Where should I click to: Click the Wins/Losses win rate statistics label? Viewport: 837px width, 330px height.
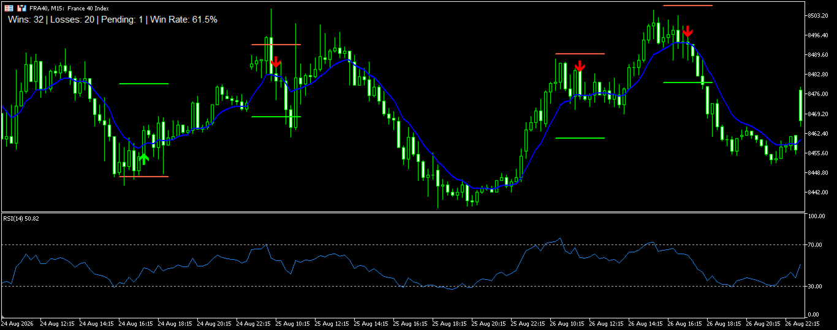point(113,20)
